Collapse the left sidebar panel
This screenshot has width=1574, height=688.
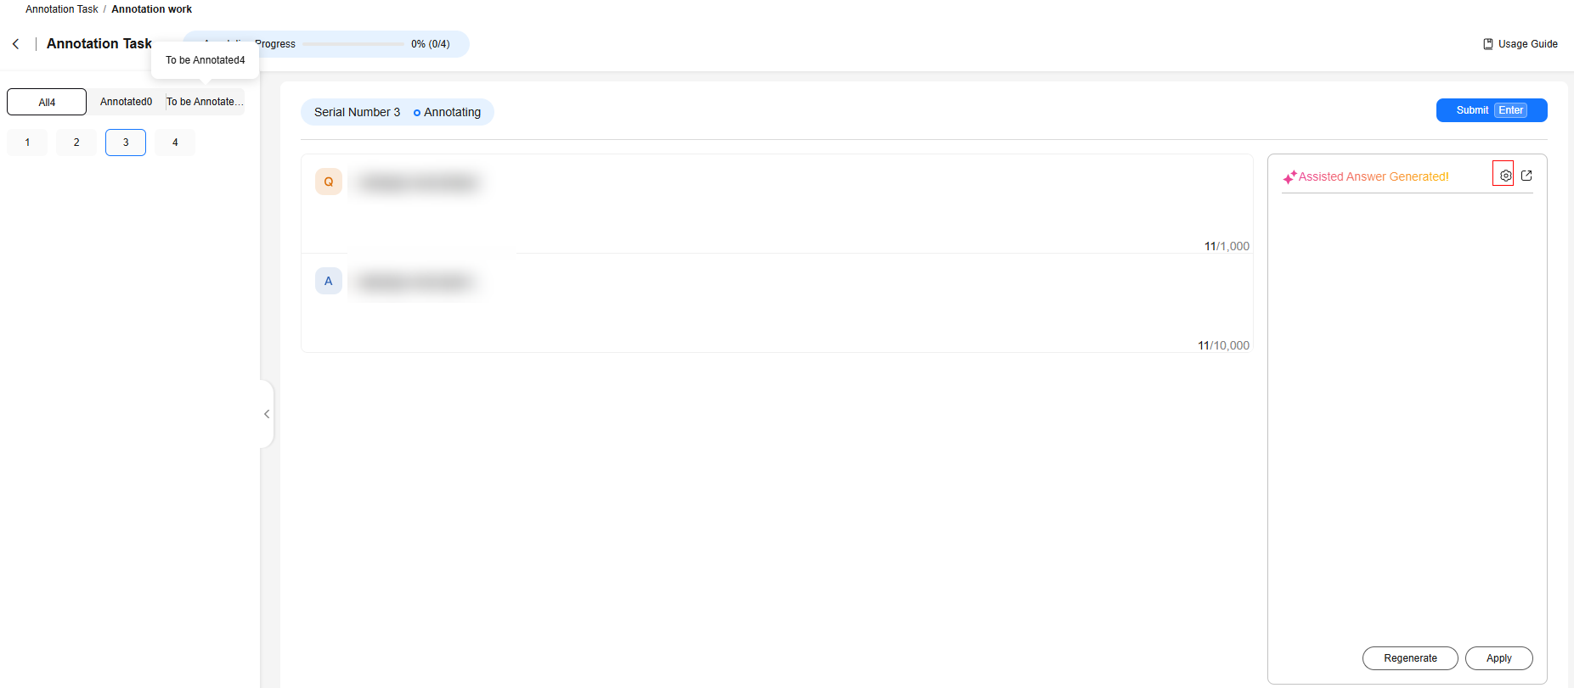(267, 414)
